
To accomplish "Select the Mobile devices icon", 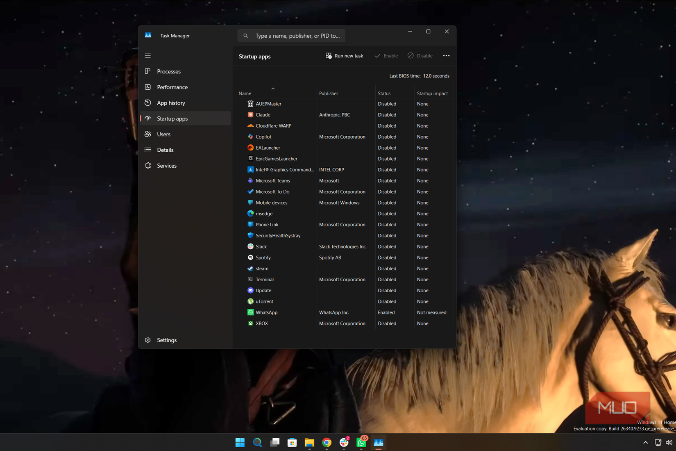I will [x=250, y=203].
